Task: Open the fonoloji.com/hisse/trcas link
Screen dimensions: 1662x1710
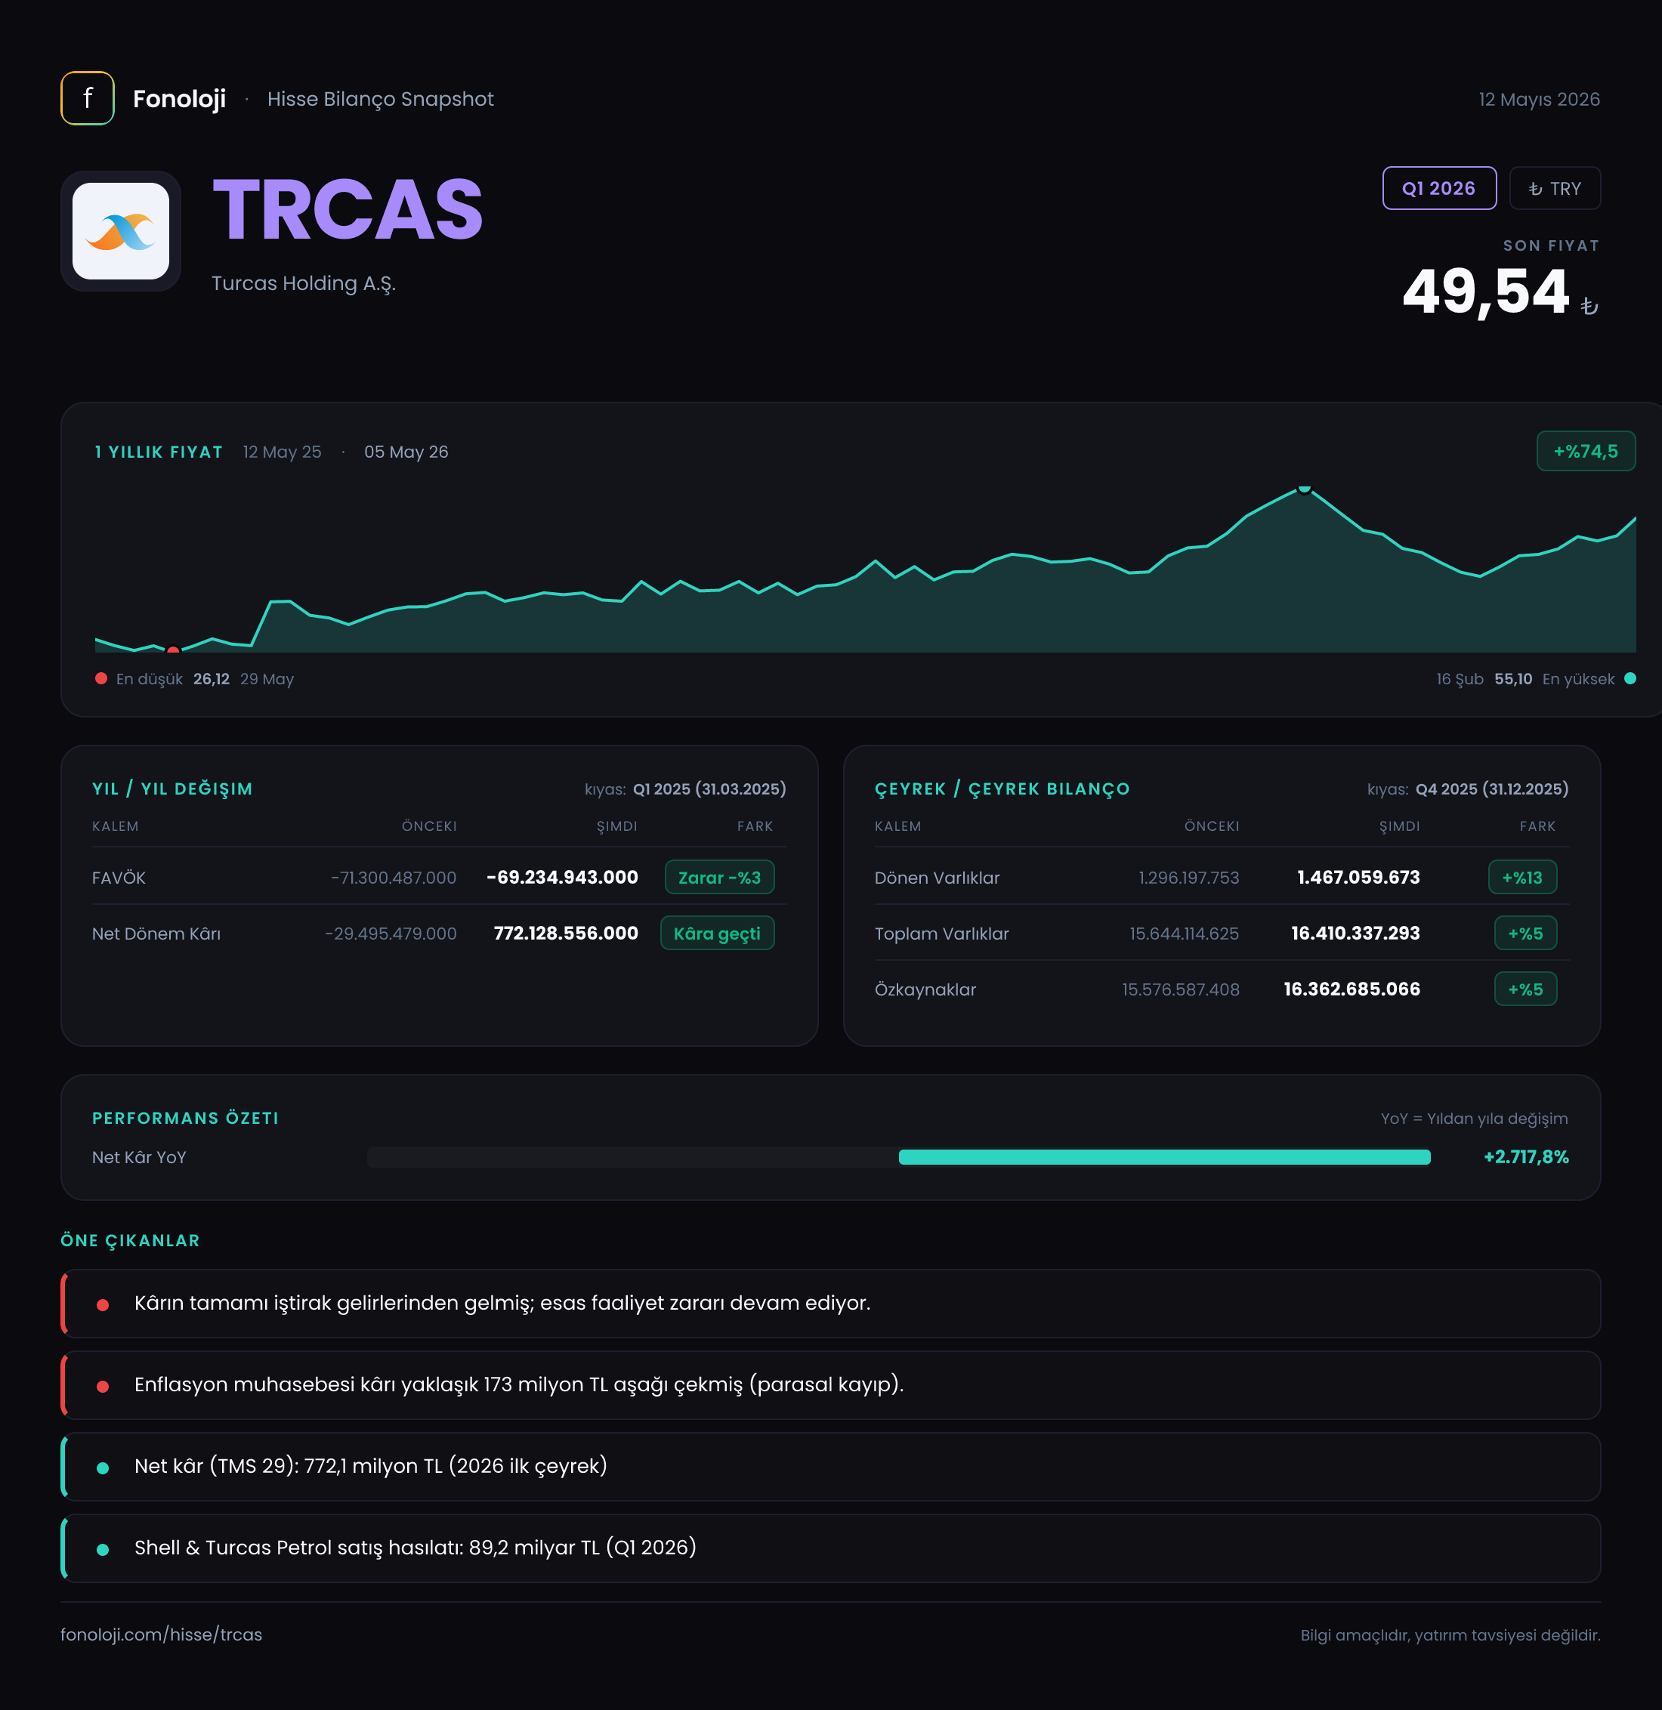Action: pos(162,1634)
